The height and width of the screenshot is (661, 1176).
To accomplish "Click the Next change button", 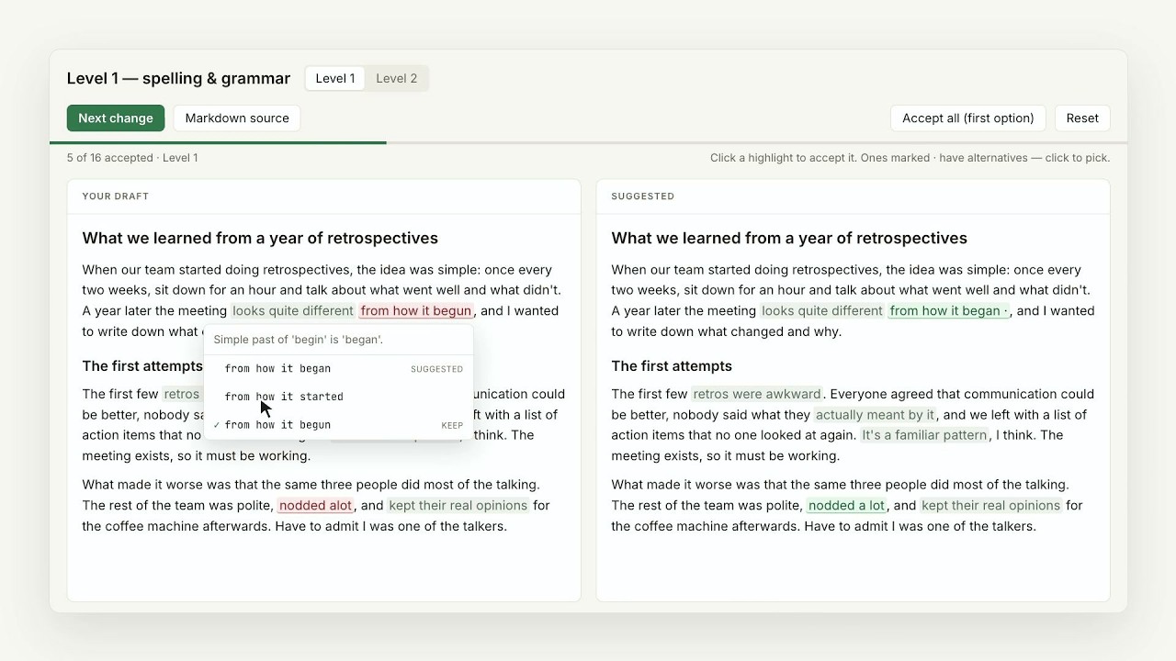I will point(116,118).
